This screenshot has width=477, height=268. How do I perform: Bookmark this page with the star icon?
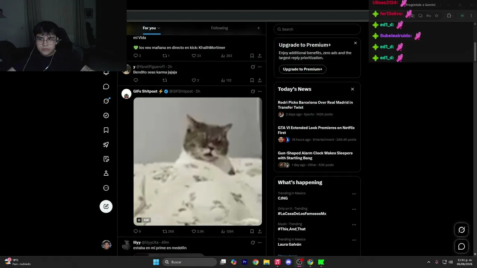(436, 16)
